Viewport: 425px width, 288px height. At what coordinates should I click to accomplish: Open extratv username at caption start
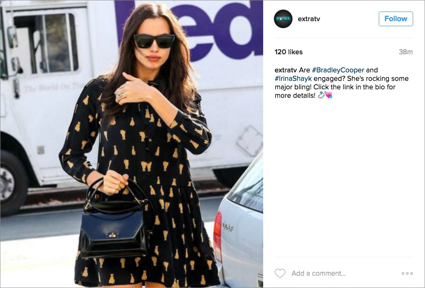click(x=286, y=70)
